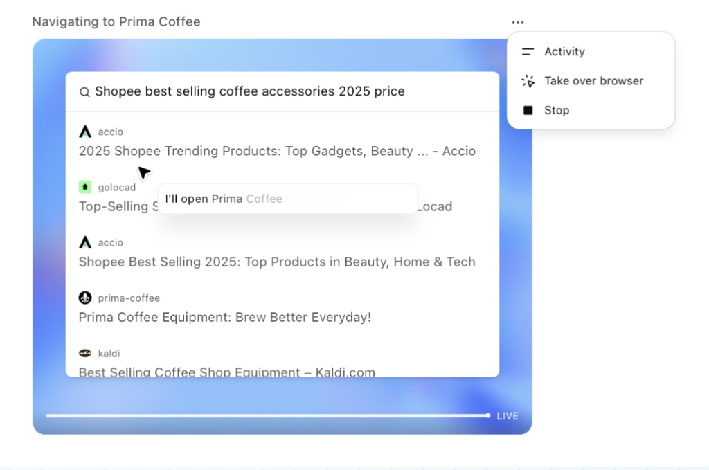Select Stop in the dropdown menu

click(x=556, y=110)
